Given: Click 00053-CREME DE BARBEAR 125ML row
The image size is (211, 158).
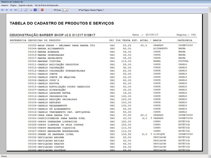Looking at the screenshot, I should [110, 134].
